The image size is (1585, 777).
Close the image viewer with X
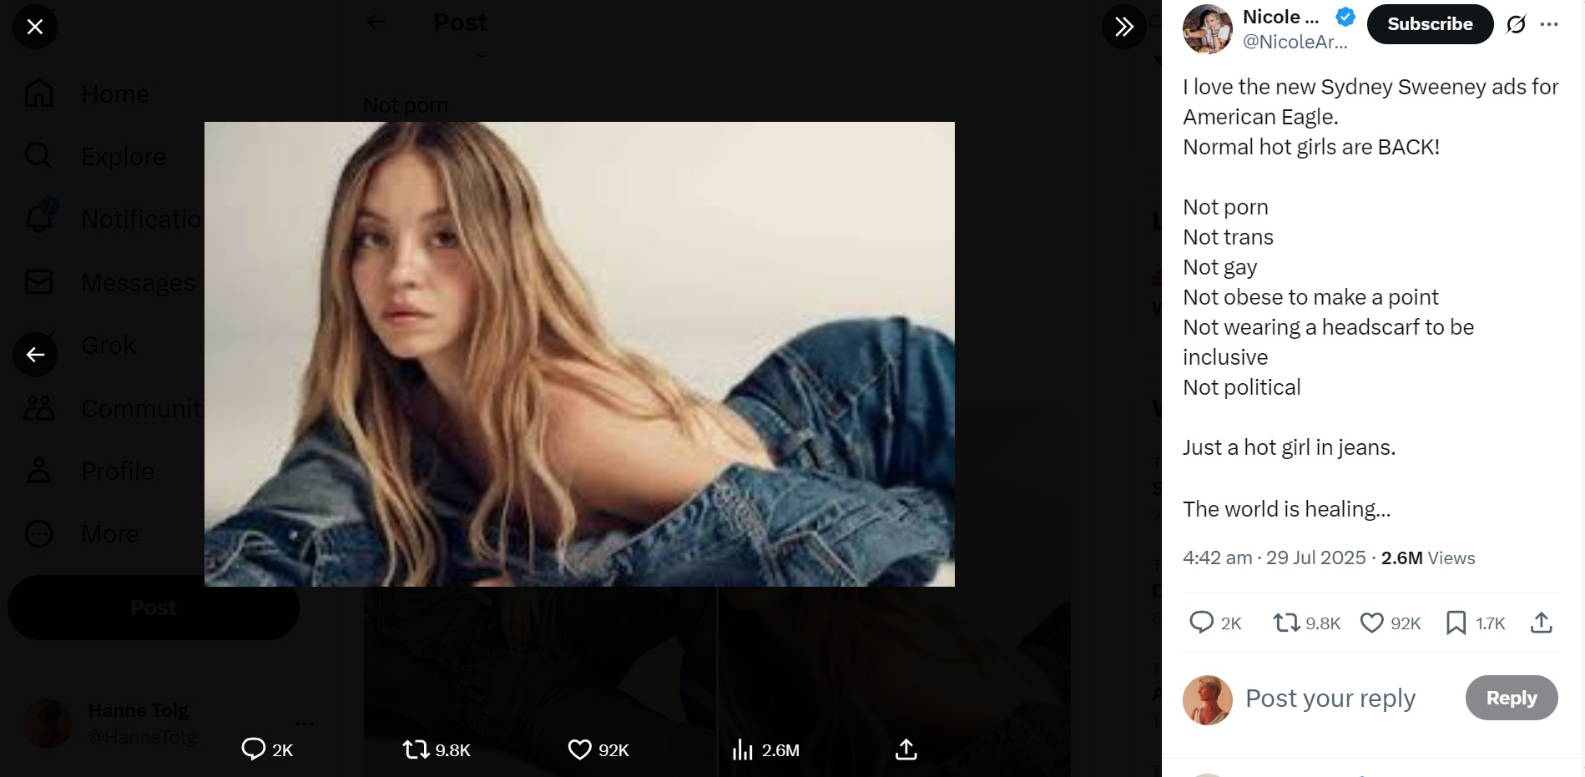35,27
